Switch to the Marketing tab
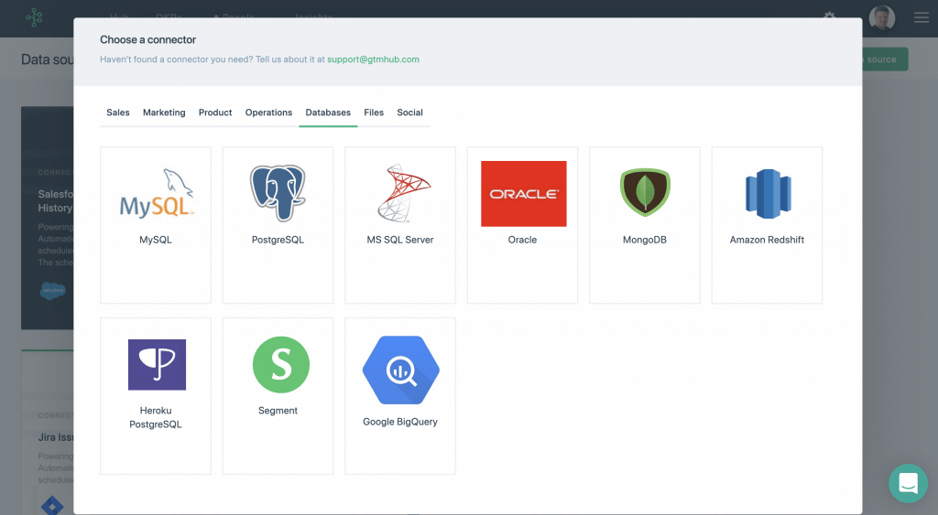This screenshot has width=938, height=515. pyautogui.click(x=164, y=113)
